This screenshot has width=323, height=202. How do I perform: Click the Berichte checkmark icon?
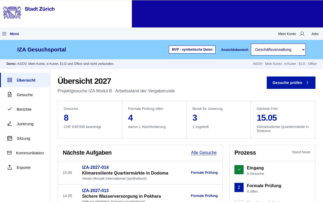10,109
